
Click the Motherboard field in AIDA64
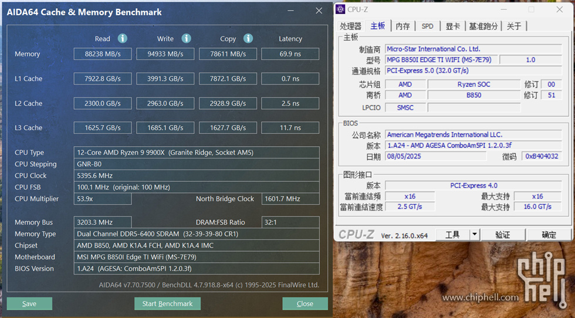197,257
